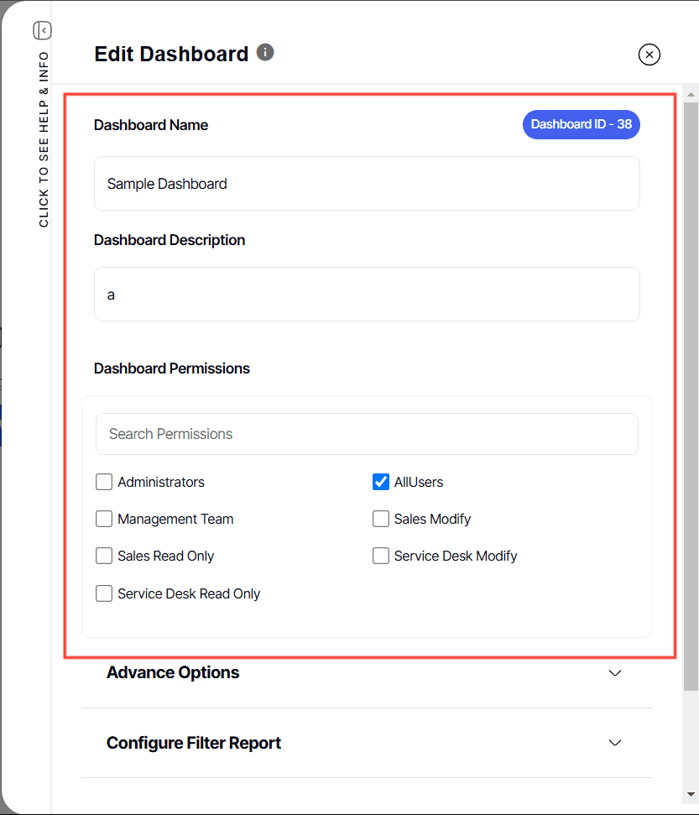Viewport: 699px width, 815px height.
Task: Click the info icon beside Edit Dashboard
Action: tap(265, 53)
